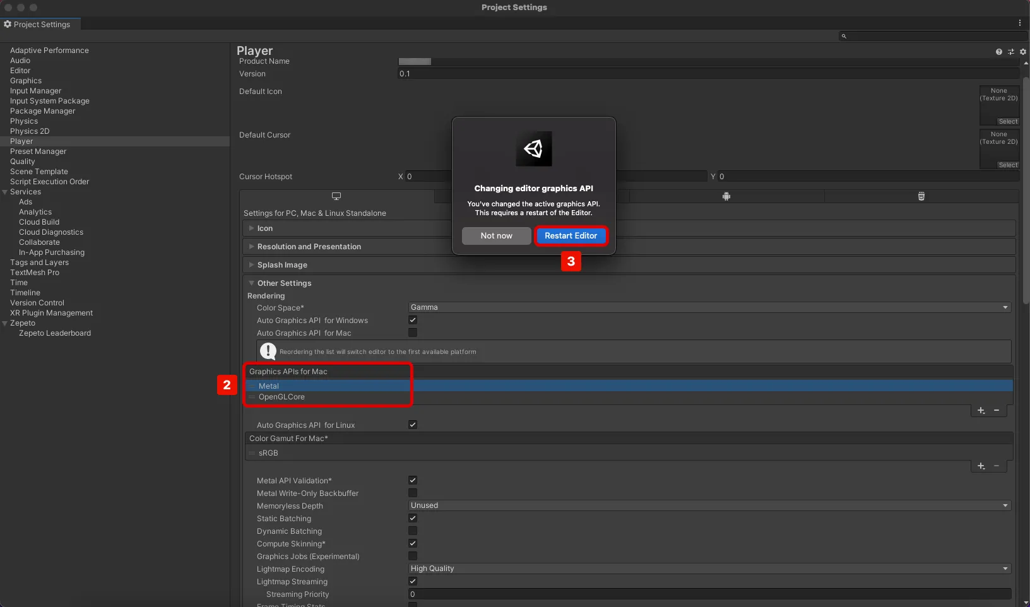Viewport: 1030px width, 607px height.
Task: Select the PC standalone monitor tab icon
Action: [336, 196]
